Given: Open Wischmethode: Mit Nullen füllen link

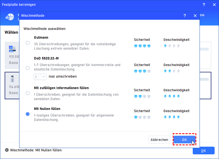Looking at the screenshot, I should click(x=36, y=150).
